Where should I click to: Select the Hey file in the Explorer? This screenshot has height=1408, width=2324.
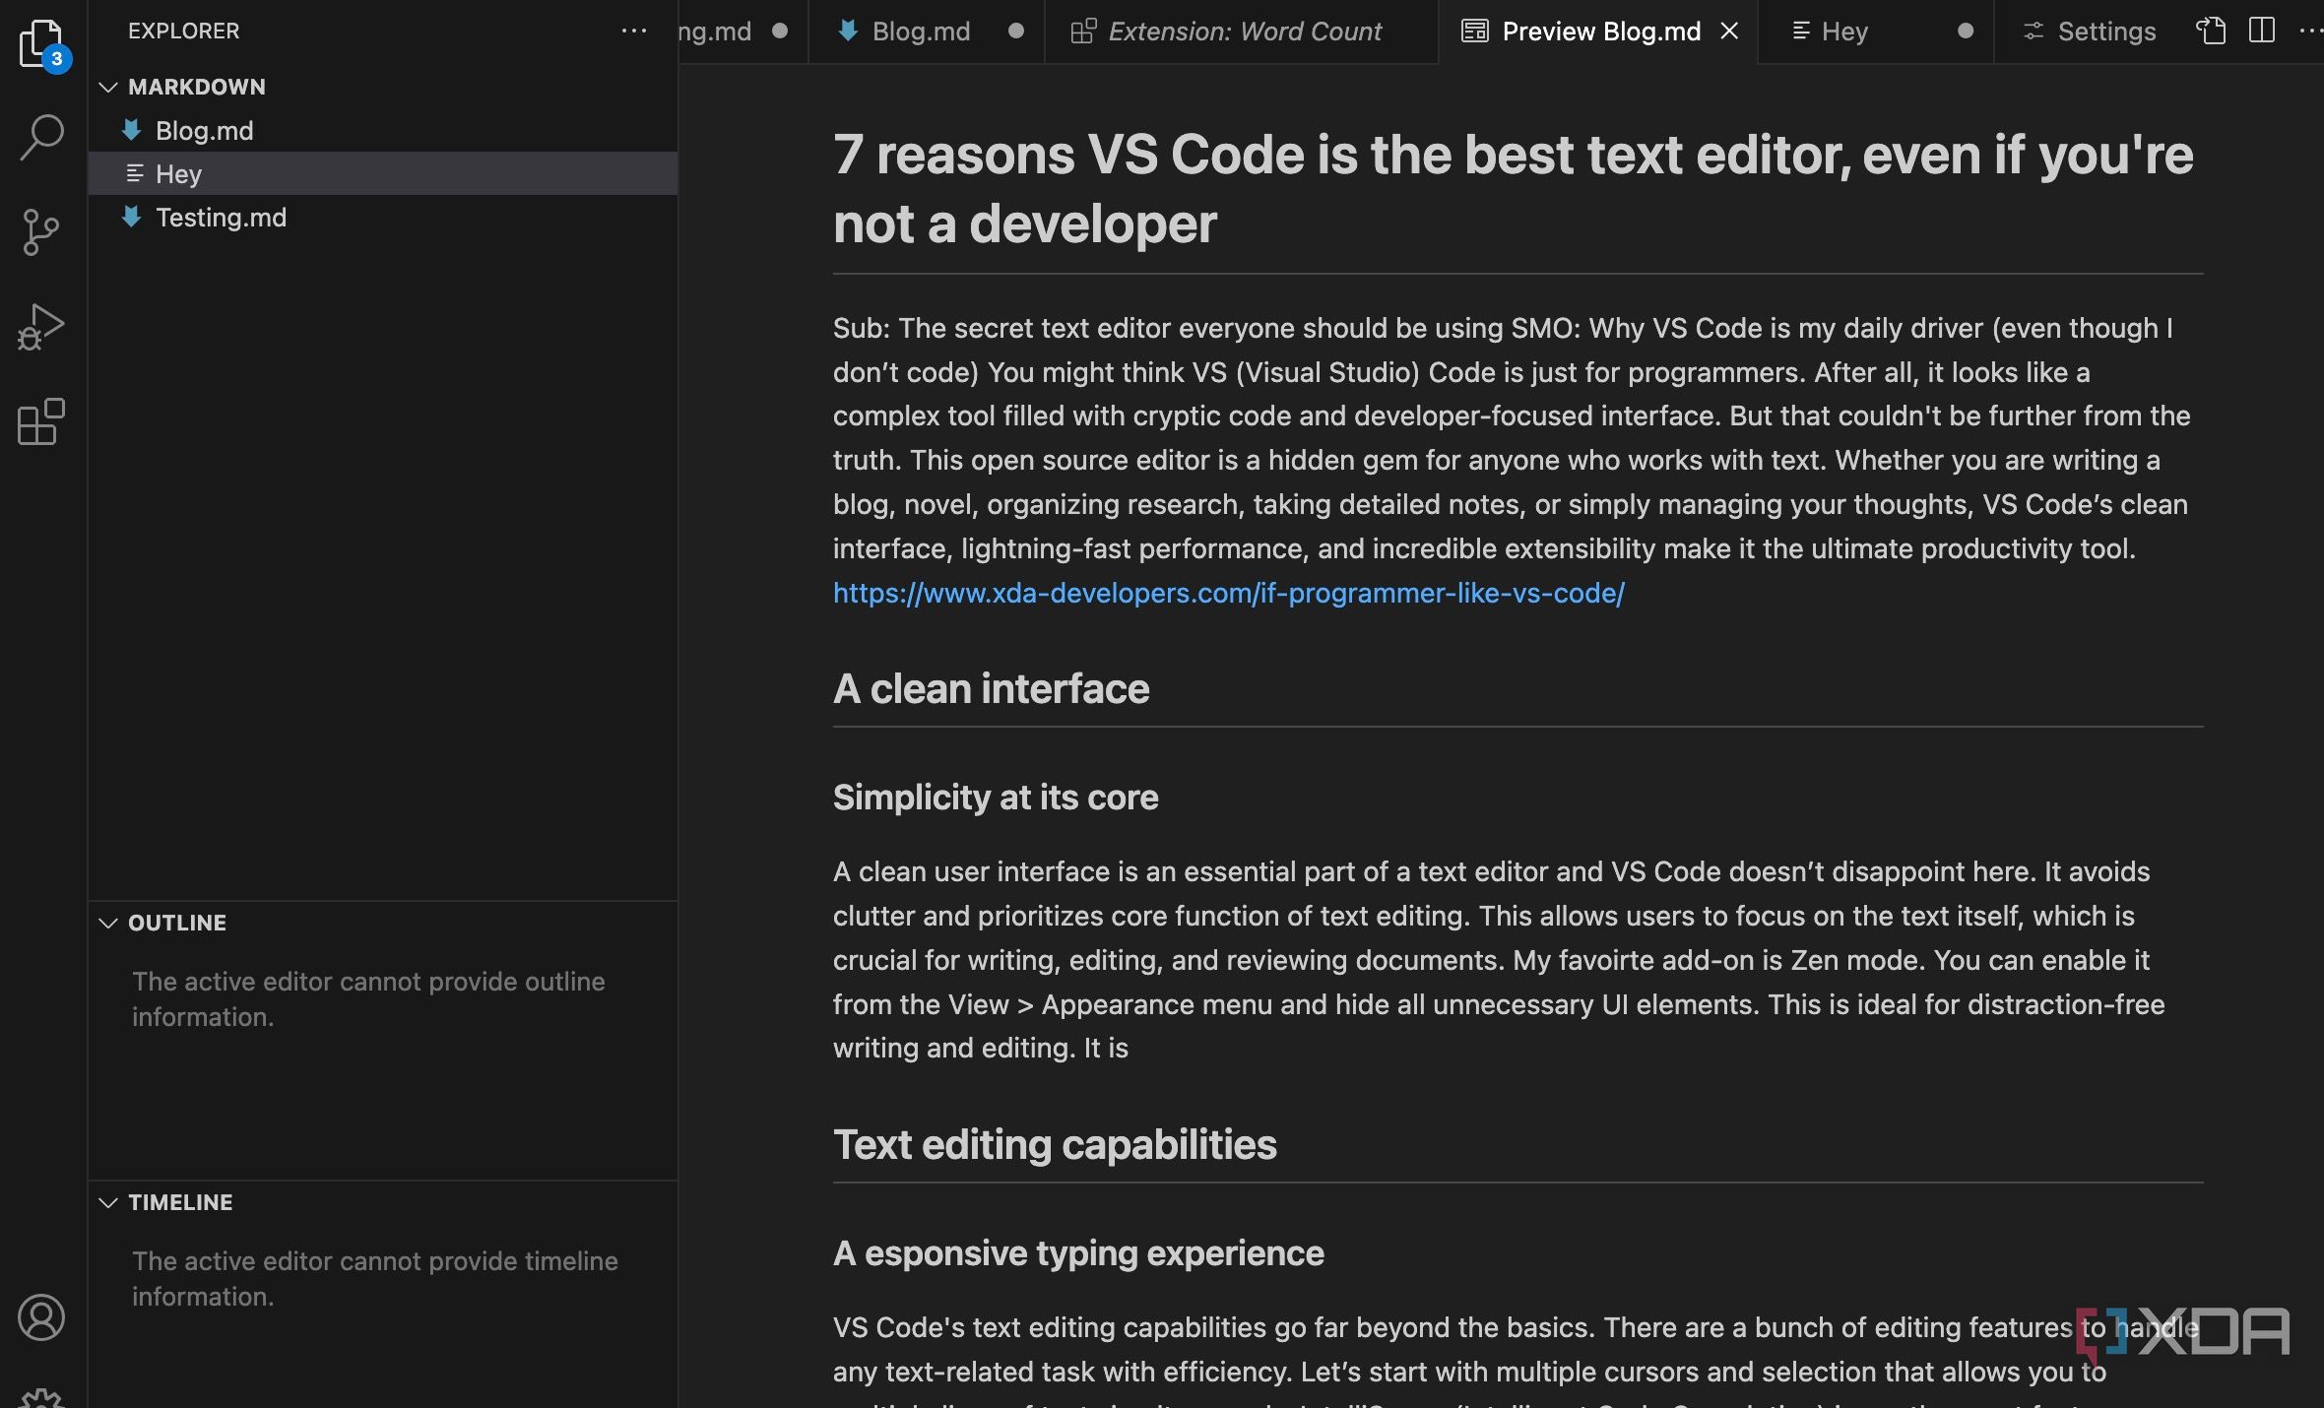coord(180,174)
